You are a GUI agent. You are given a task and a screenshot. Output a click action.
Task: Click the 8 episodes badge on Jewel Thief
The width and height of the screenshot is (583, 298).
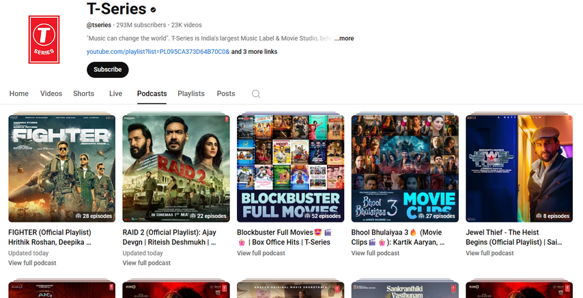point(552,216)
